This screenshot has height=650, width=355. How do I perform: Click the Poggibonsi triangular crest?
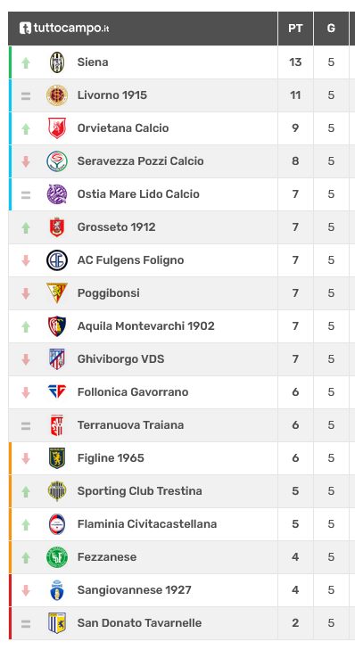coord(57,293)
